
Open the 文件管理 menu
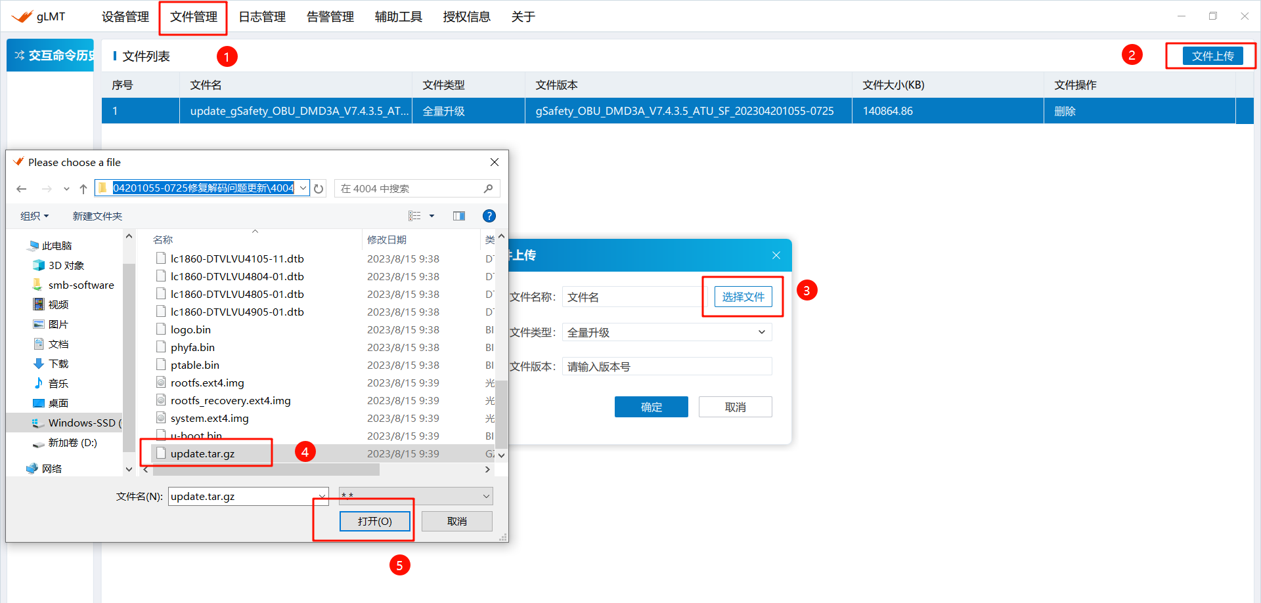coord(193,17)
